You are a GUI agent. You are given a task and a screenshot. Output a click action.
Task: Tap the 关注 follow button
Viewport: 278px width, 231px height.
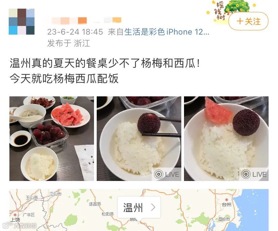[248, 21]
